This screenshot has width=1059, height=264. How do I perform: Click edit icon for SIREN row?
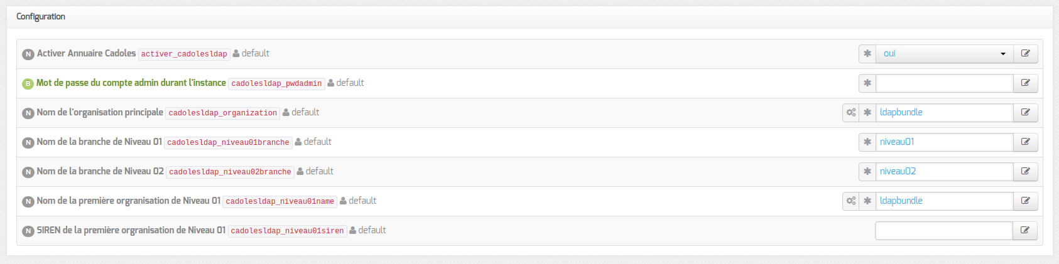[1024, 231]
